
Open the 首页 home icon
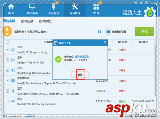[11, 7]
